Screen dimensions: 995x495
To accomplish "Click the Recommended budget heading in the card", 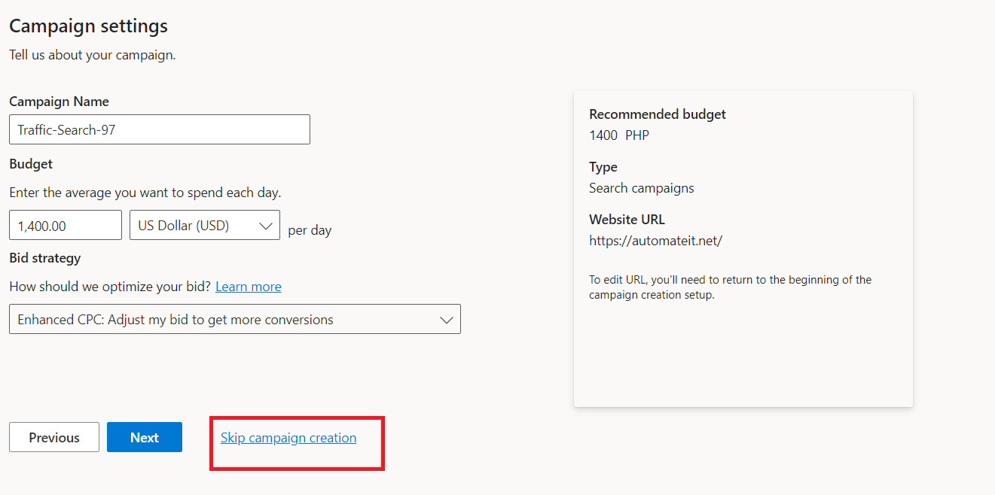I will [657, 114].
